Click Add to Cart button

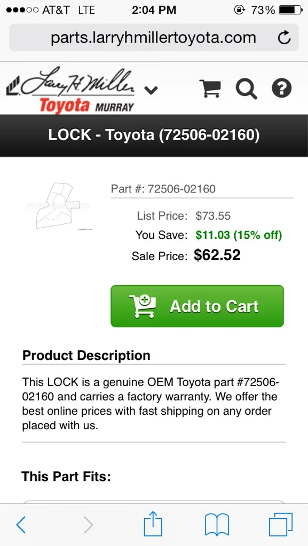click(x=197, y=306)
